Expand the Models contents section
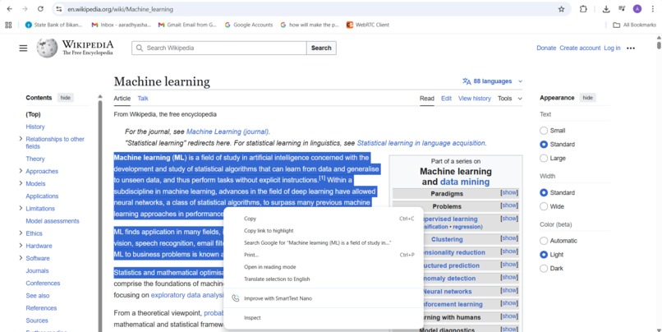The image size is (662, 332). coord(21,183)
